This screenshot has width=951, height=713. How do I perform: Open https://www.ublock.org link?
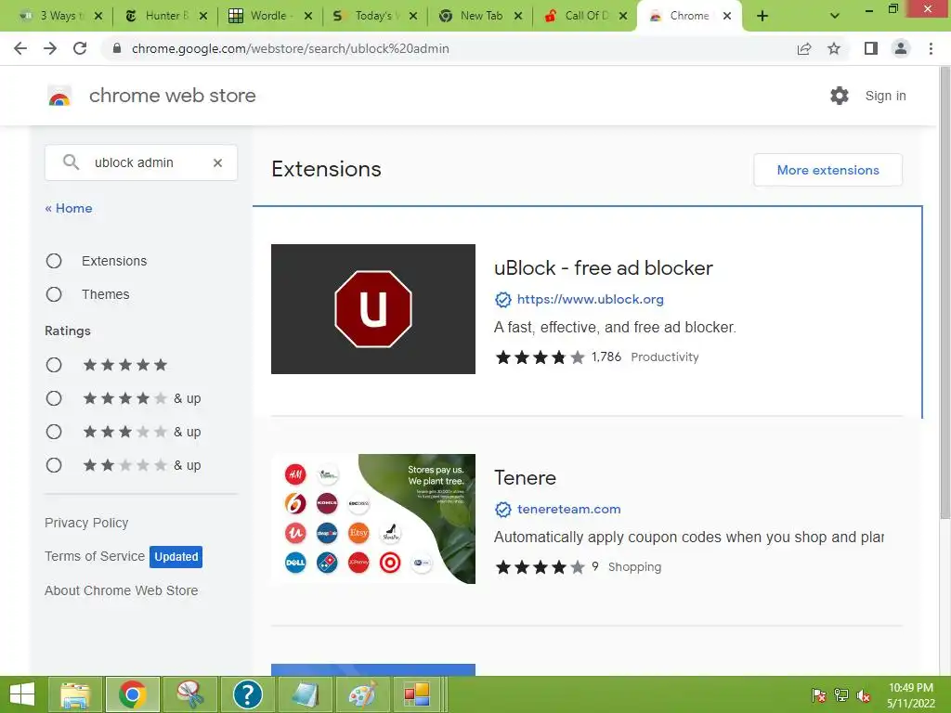pos(590,300)
